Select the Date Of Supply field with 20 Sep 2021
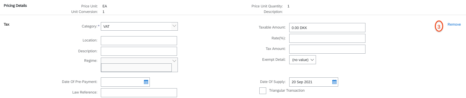 311,82
